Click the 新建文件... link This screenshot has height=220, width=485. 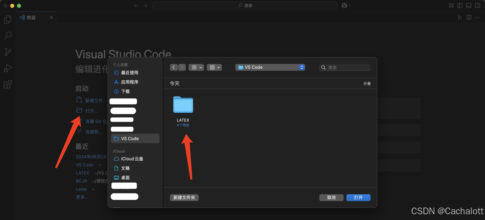coord(91,100)
